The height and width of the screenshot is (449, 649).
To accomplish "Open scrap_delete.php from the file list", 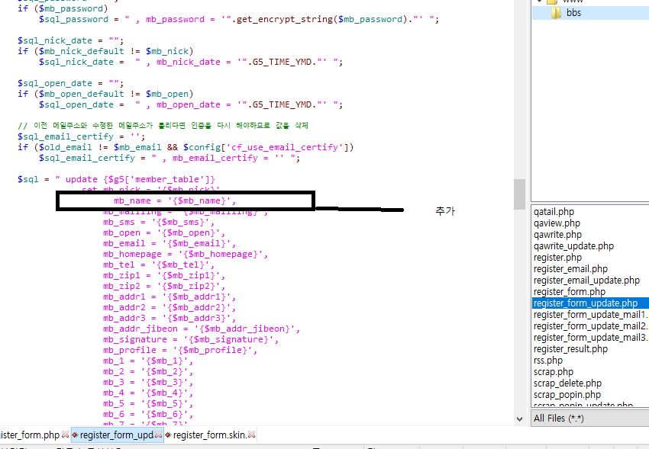I will tap(567, 383).
